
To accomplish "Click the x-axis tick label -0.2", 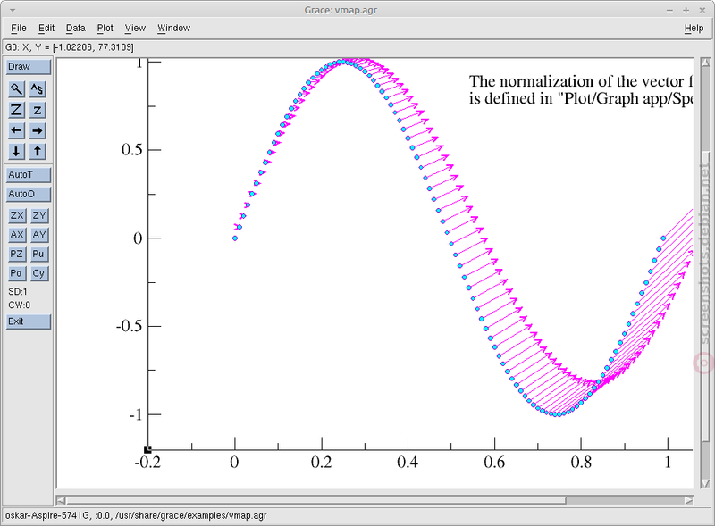I will coord(147,463).
